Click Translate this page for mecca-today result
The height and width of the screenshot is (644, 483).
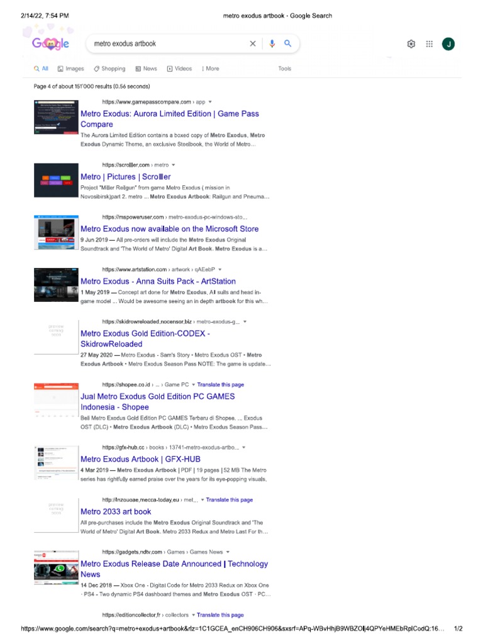pyautogui.click(x=230, y=500)
